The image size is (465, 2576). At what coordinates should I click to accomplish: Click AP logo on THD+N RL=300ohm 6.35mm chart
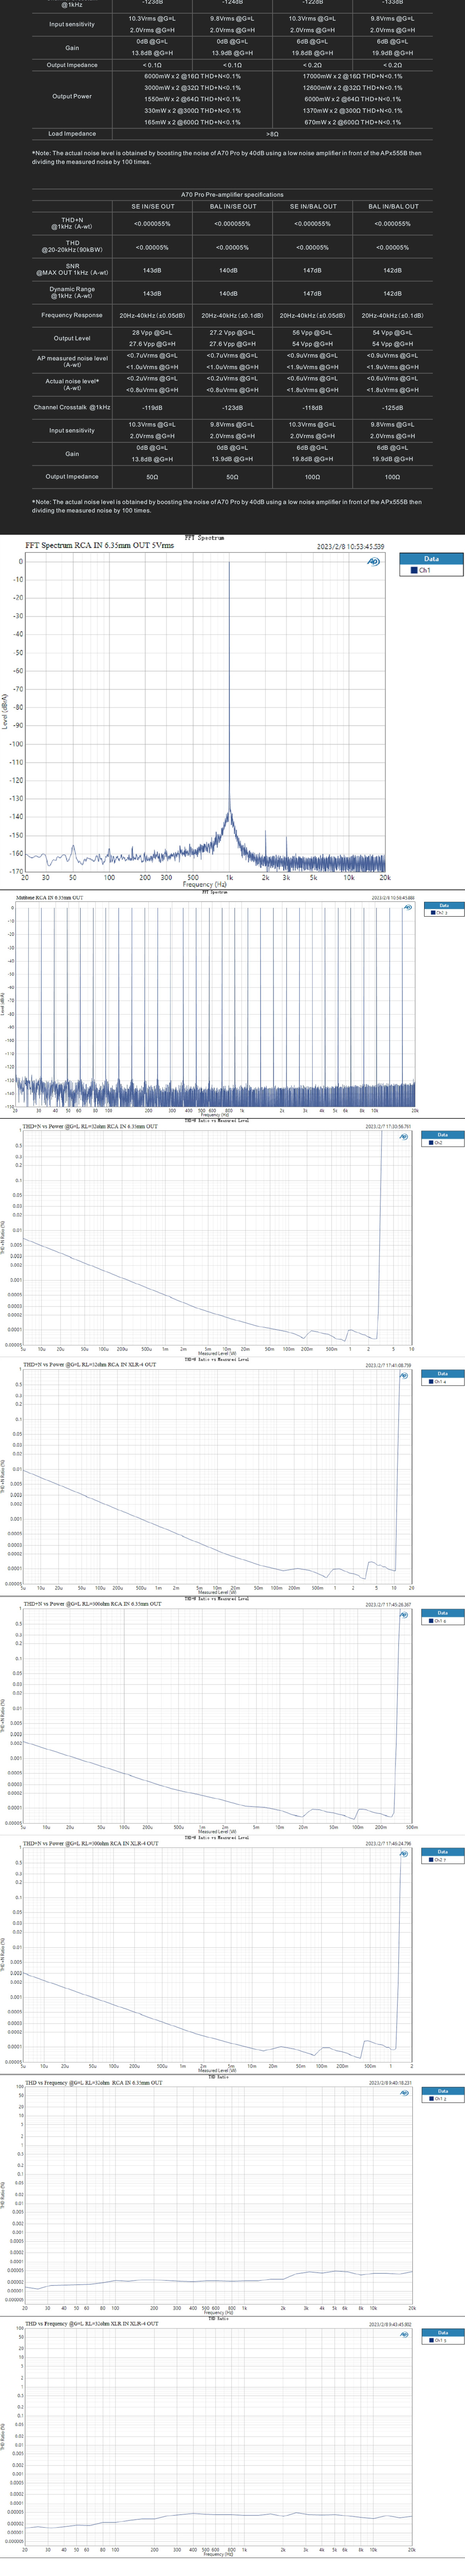coord(404,1615)
